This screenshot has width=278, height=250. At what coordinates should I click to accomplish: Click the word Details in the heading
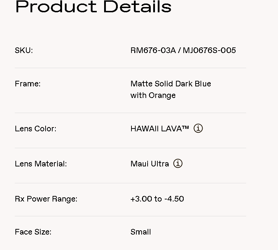point(137,6)
